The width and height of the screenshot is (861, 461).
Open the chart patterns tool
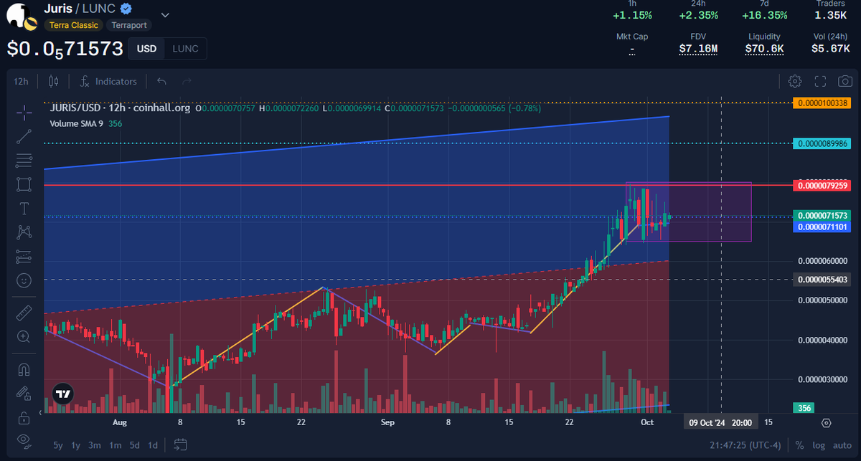[x=24, y=232]
